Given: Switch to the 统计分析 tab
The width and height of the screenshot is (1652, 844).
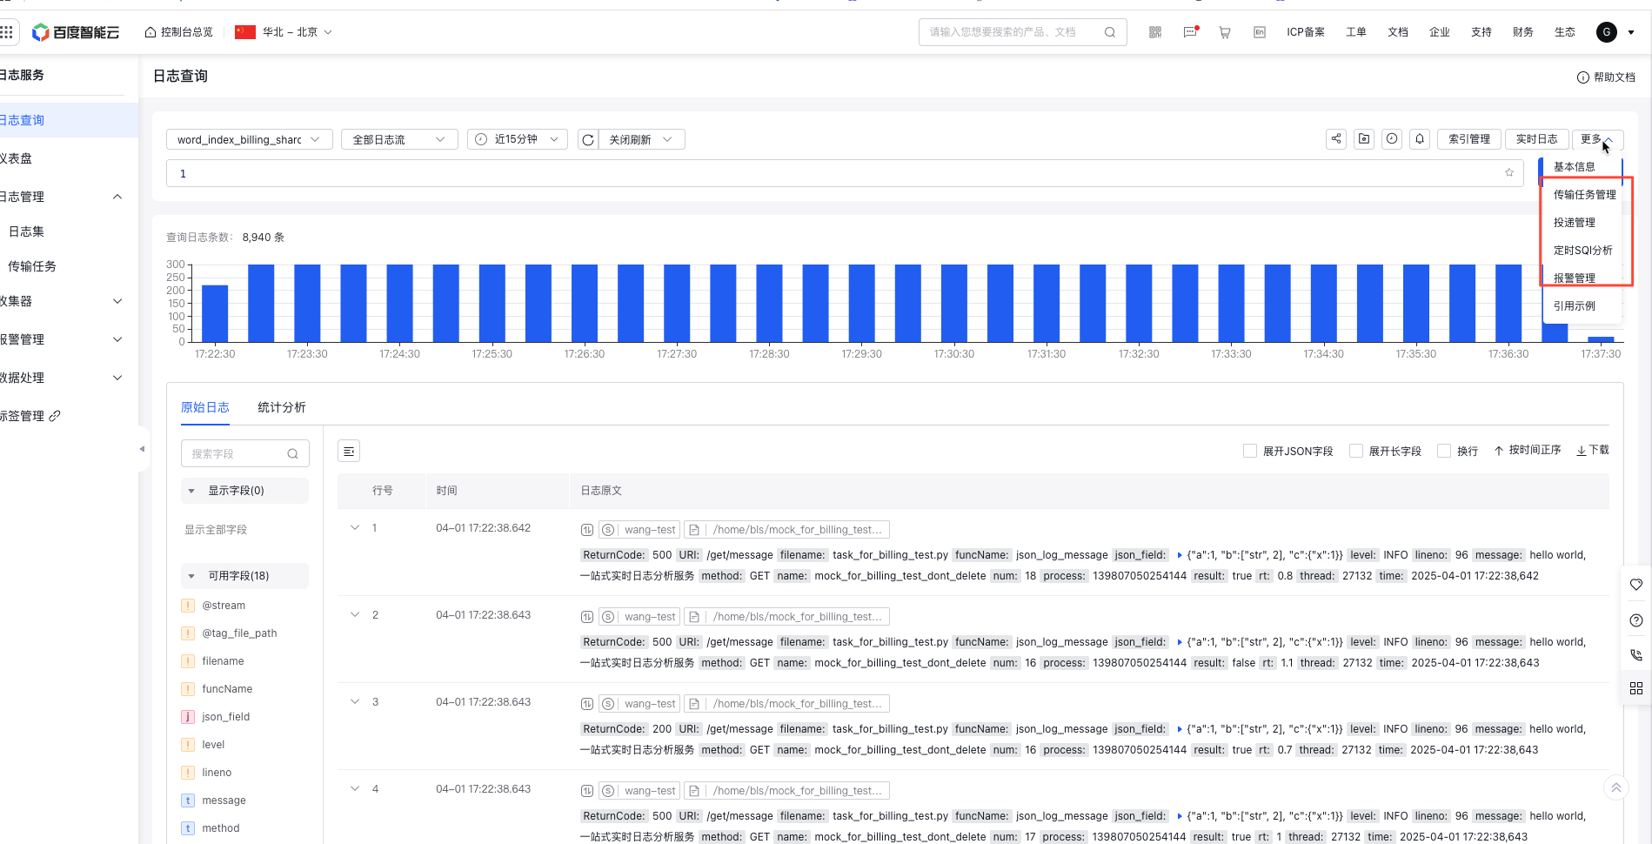Looking at the screenshot, I should pyautogui.click(x=282, y=407).
